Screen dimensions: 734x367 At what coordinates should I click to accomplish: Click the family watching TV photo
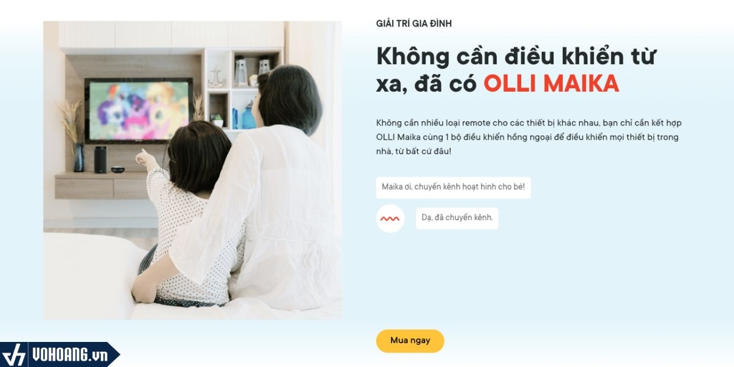click(x=192, y=171)
